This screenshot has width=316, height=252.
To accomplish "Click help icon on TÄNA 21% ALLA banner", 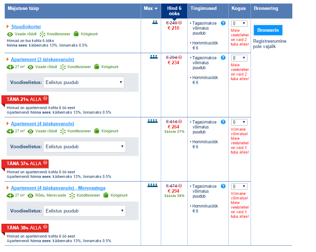I will click(x=45, y=98).
